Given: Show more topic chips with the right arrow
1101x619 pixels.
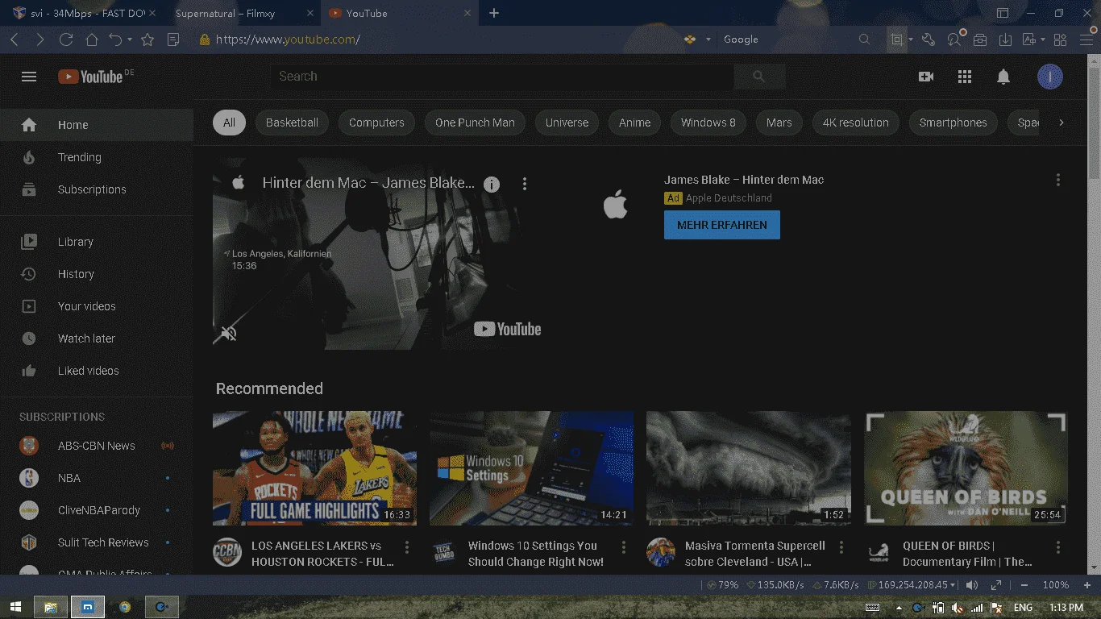Looking at the screenshot, I should (x=1062, y=123).
